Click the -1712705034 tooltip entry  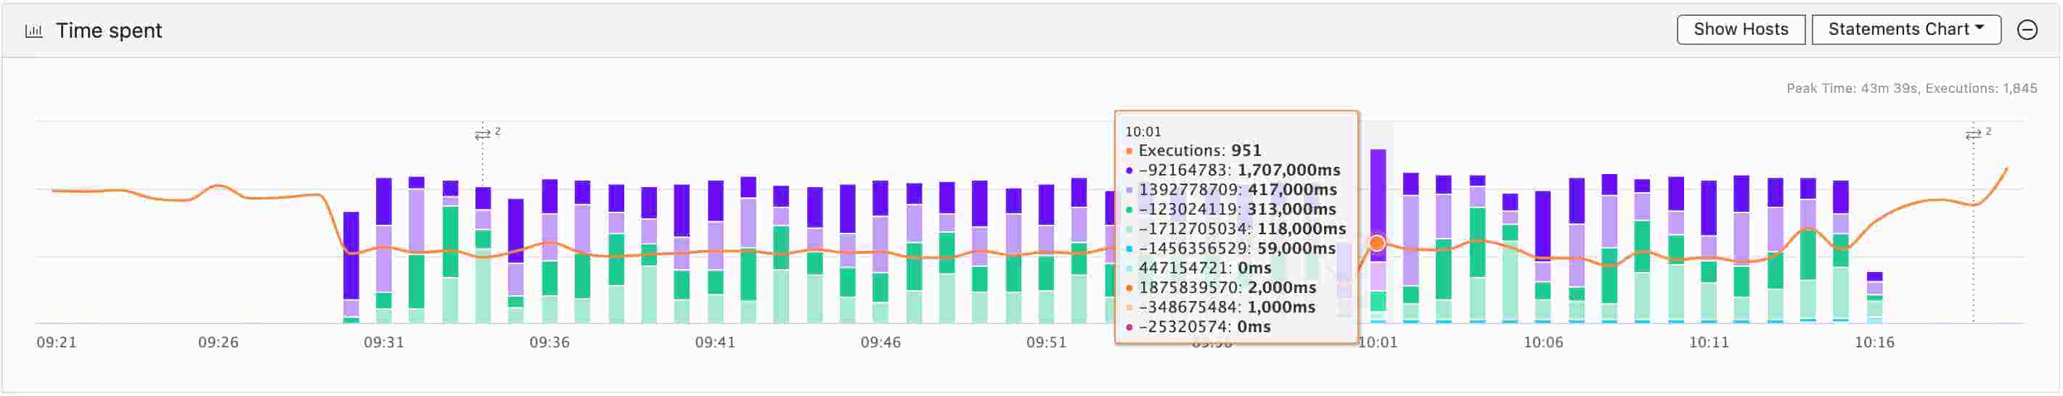1235,228
